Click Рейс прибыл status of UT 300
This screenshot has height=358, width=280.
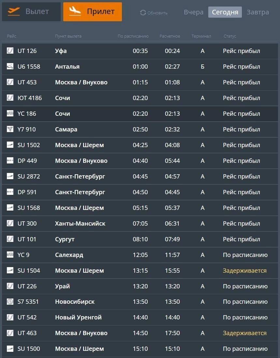coord(242,224)
